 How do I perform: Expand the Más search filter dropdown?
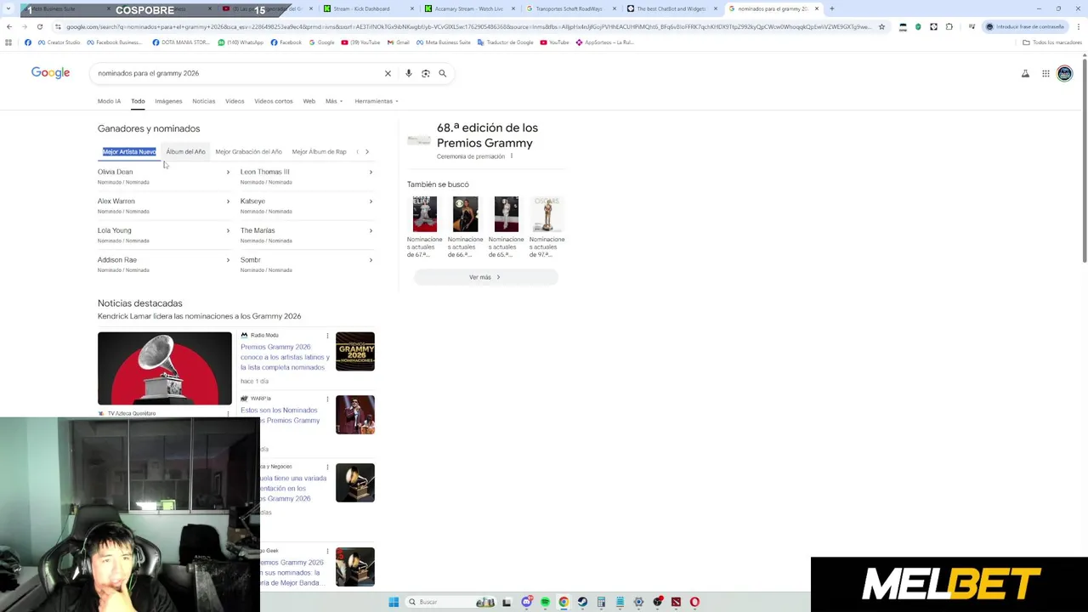tap(334, 101)
